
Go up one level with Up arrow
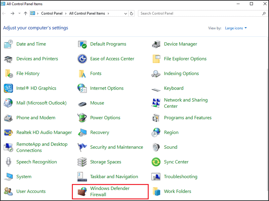coord(26,13)
